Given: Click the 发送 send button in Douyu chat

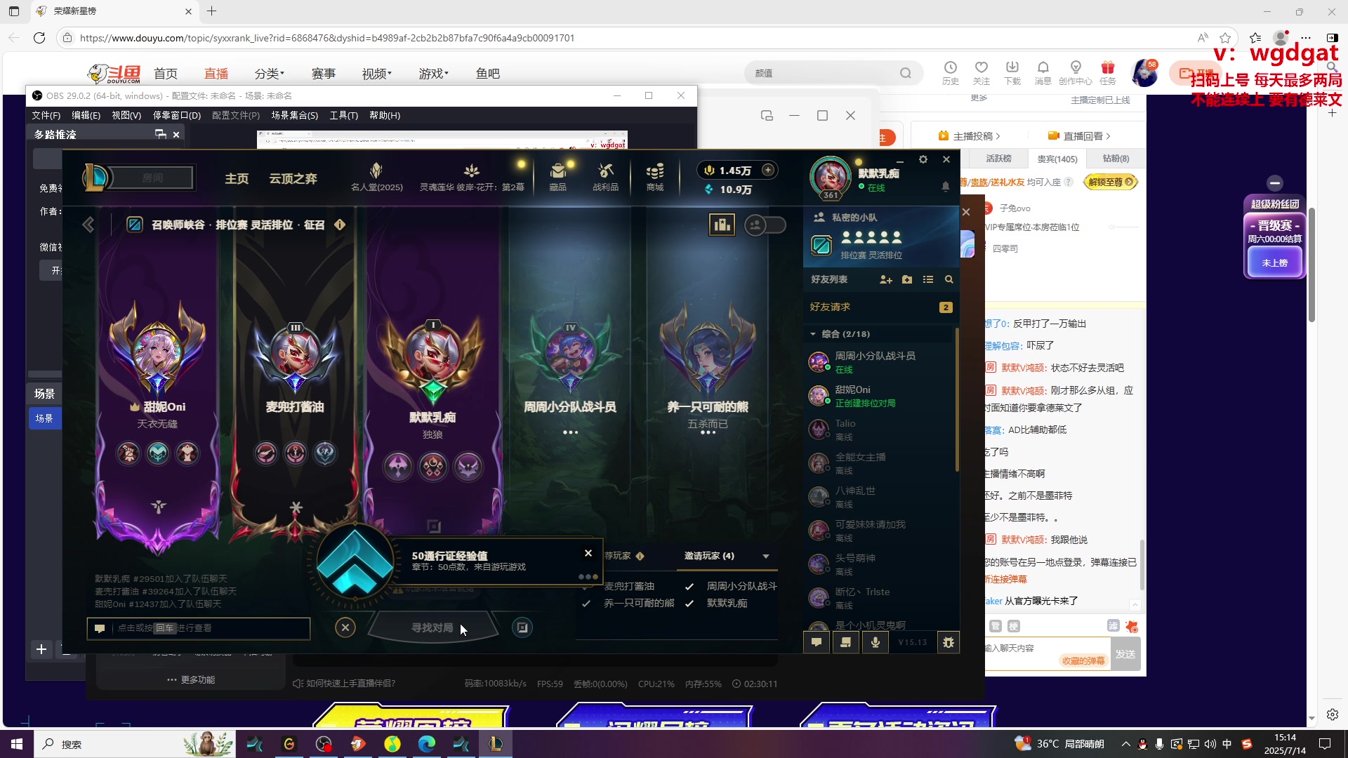Looking at the screenshot, I should pos(1125,653).
